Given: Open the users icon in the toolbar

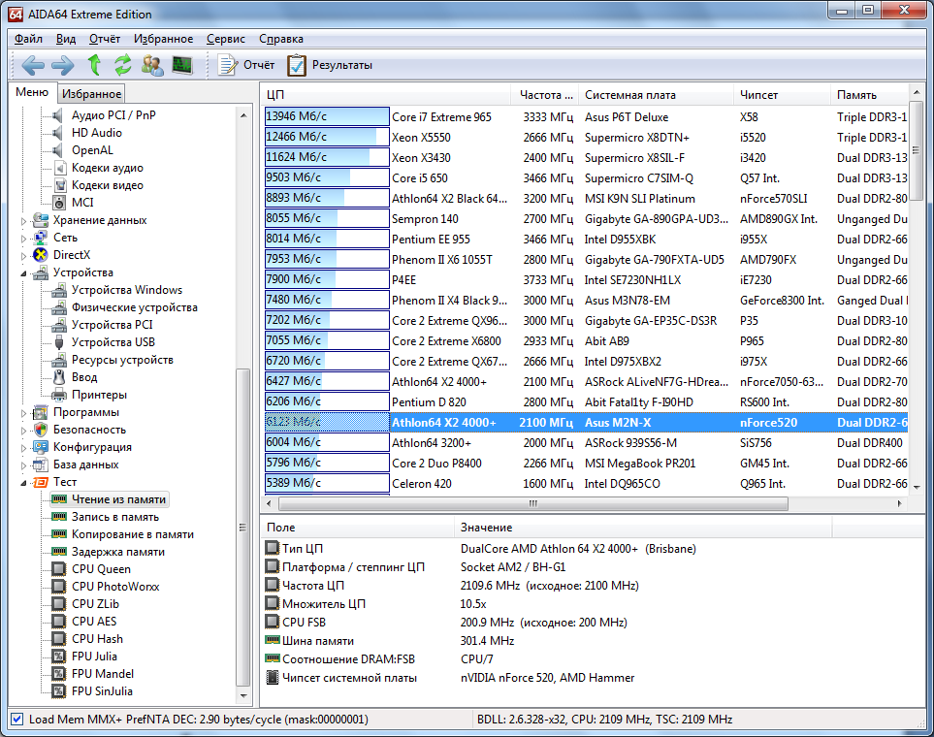Looking at the screenshot, I should tap(152, 65).
